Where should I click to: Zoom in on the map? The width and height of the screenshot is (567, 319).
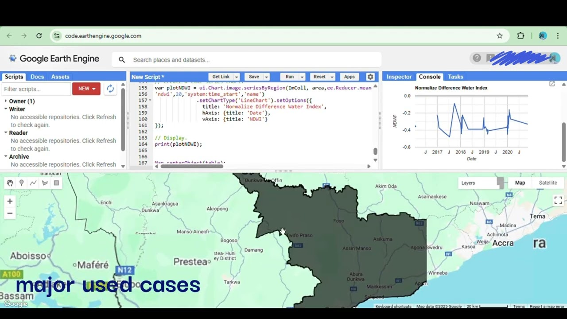[x=10, y=201]
